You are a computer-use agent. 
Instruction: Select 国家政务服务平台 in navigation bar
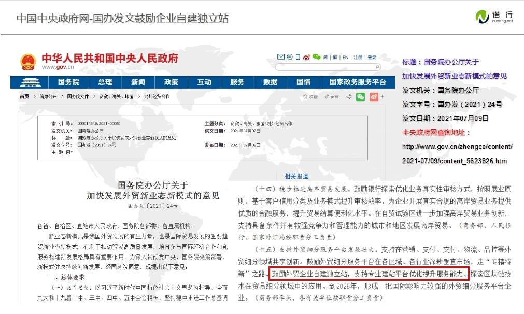click(x=358, y=82)
